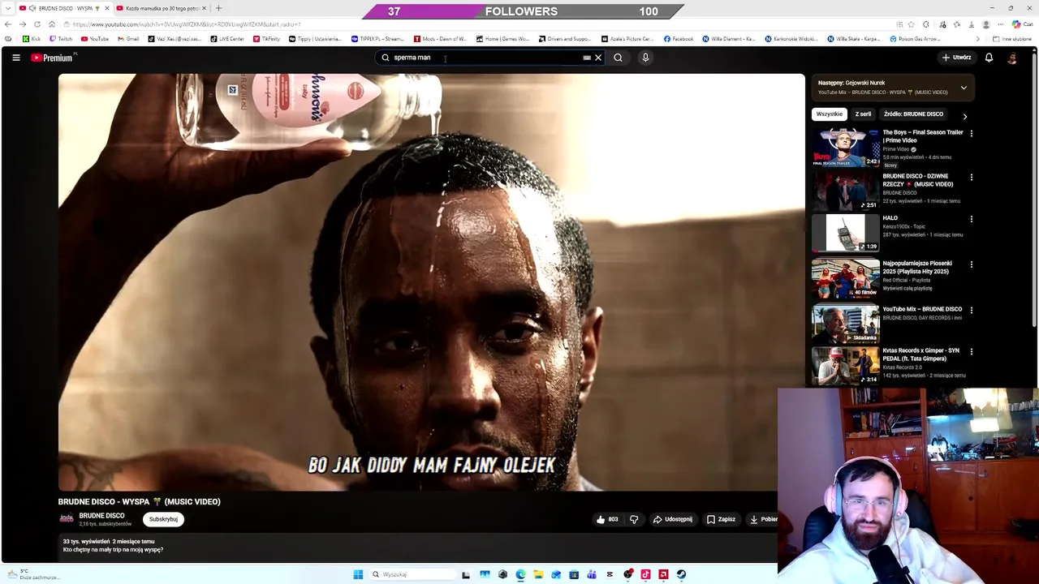Click the browser address bar URL

click(x=187, y=24)
